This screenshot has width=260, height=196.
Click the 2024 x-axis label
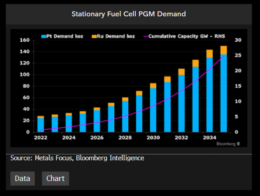click(69, 137)
